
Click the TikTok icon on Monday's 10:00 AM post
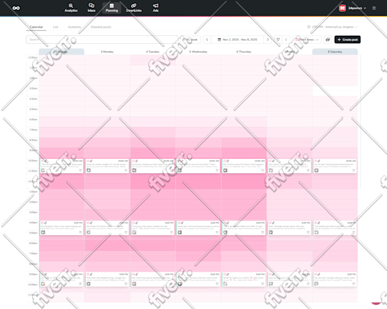91,161
